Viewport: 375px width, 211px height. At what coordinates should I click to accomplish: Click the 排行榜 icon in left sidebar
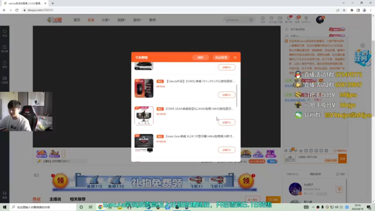pos(5,49)
